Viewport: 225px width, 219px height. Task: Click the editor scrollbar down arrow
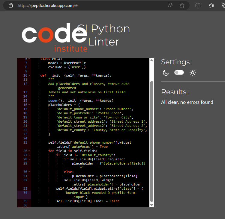151,205
